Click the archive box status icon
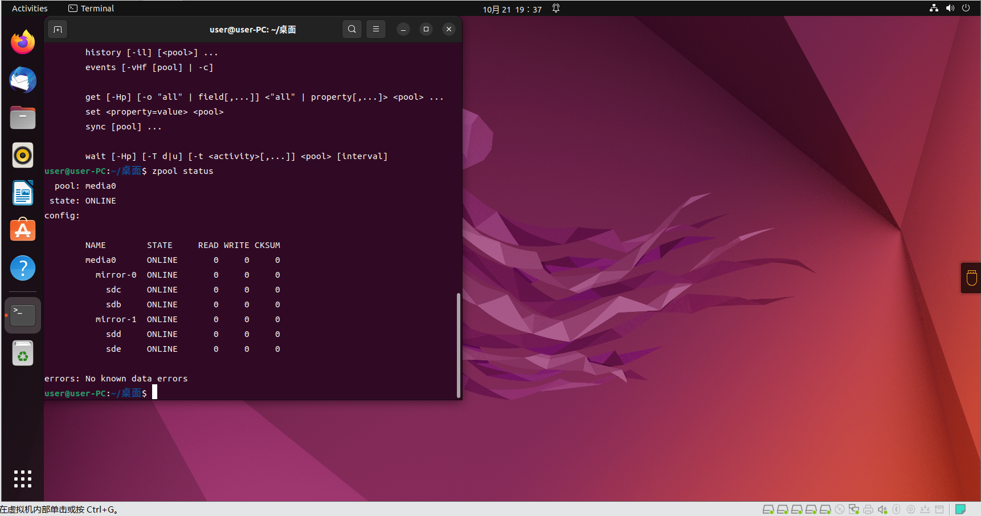 coord(939,509)
